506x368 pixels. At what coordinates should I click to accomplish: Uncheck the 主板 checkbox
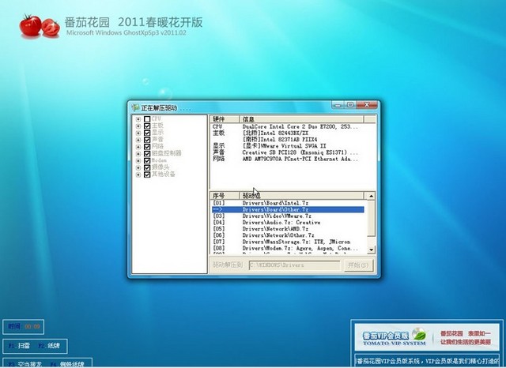pyautogui.click(x=147, y=126)
